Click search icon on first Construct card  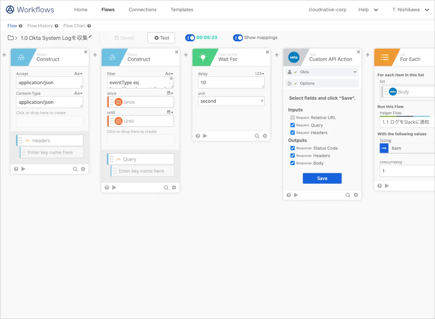coord(75,169)
